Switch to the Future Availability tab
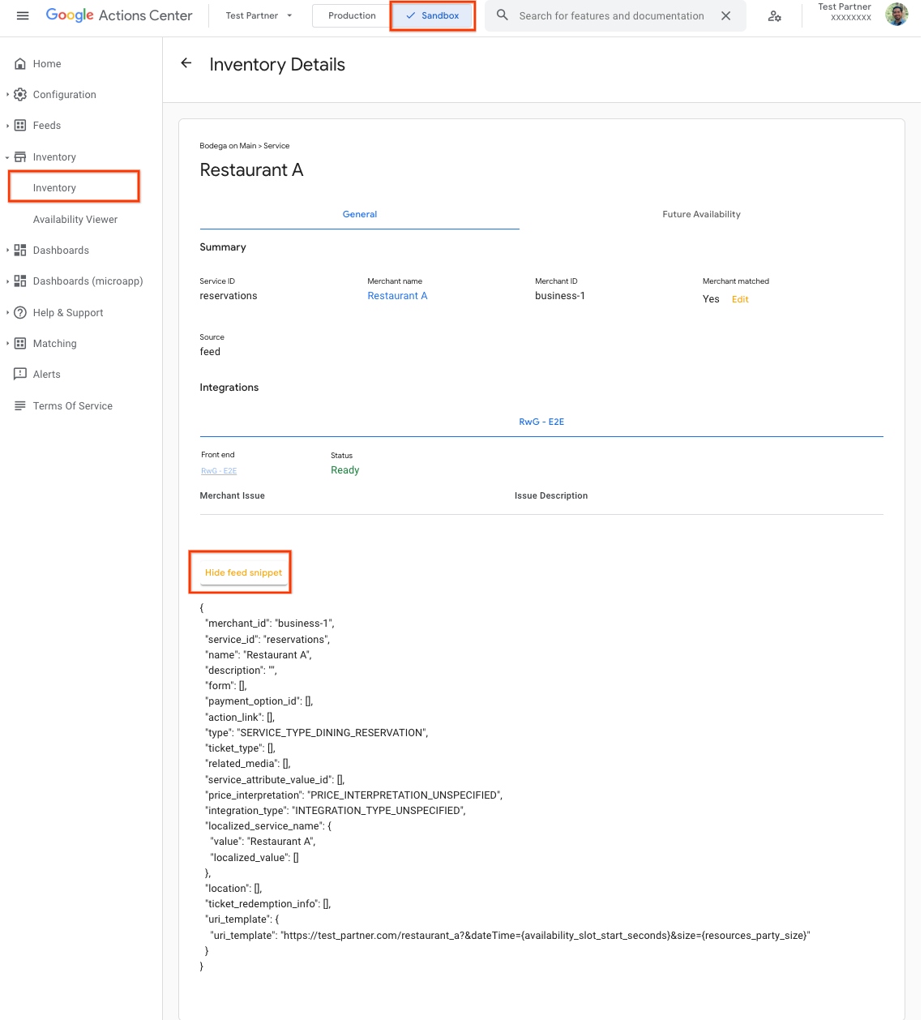This screenshot has width=924, height=1020. pos(701,214)
